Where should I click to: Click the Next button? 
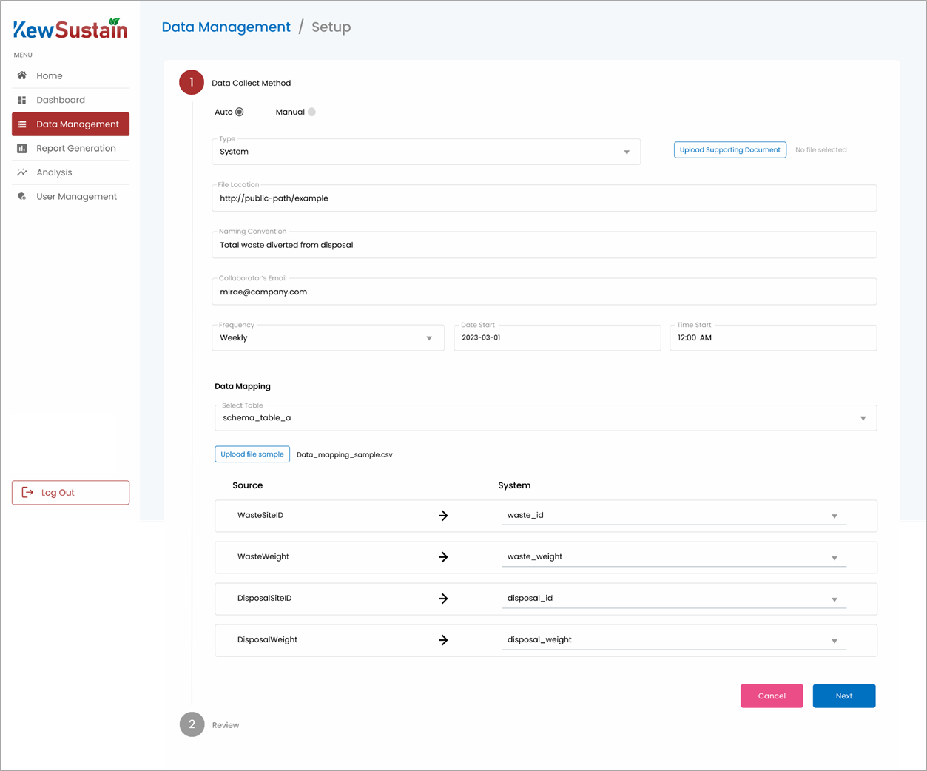pyautogui.click(x=844, y=696)
